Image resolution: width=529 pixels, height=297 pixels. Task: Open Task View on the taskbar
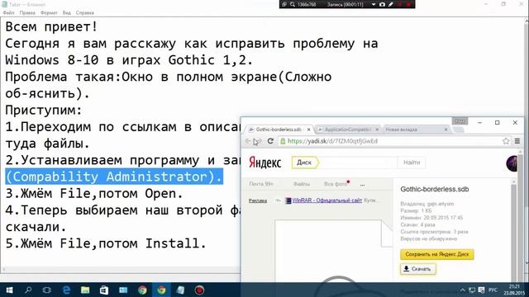[x=47, y=290]
